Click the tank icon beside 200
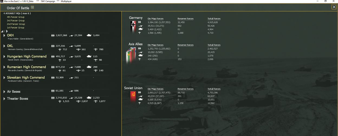 click(x=89, y=67)
